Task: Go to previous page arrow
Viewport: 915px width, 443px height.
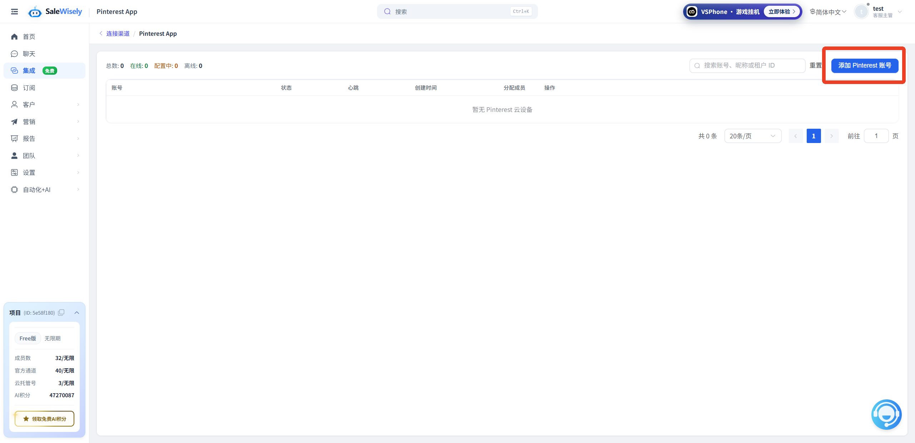Action: (796, 136)
